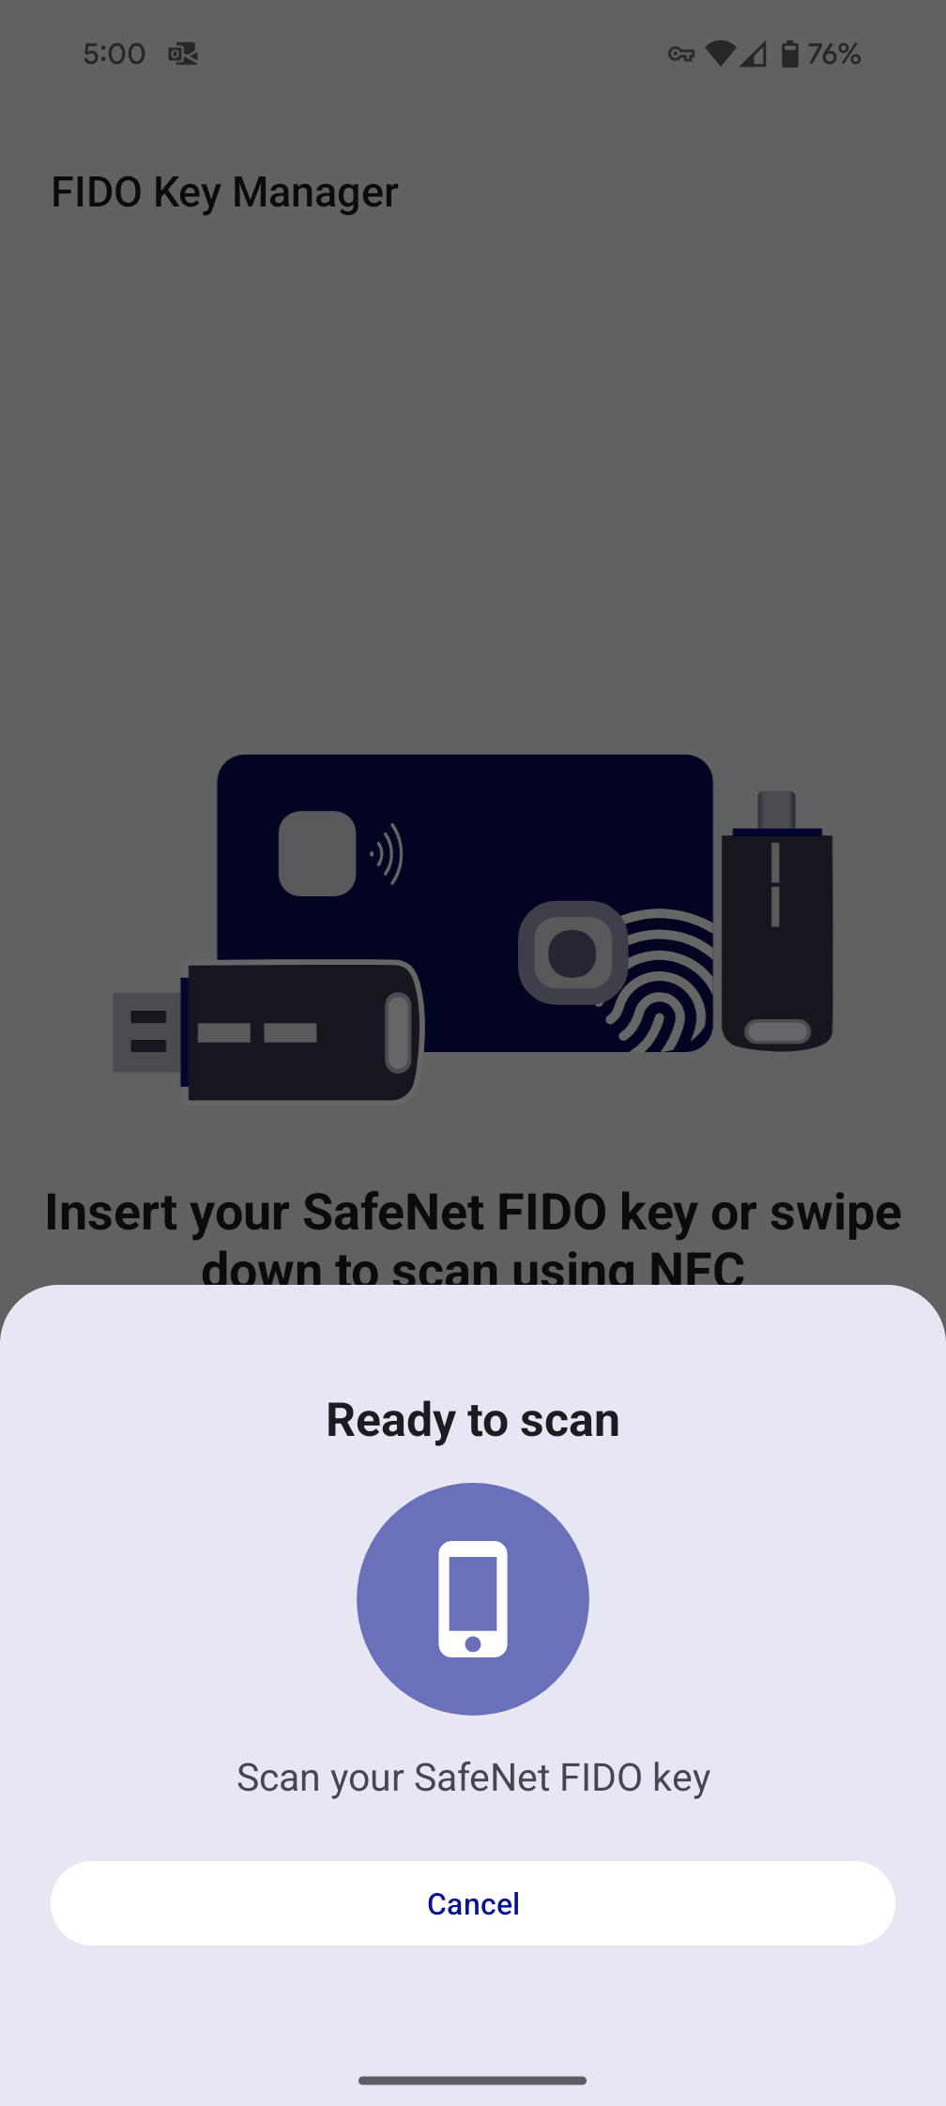
Task: Tap the cellular signal icon
Action: [x=753, y=53]
